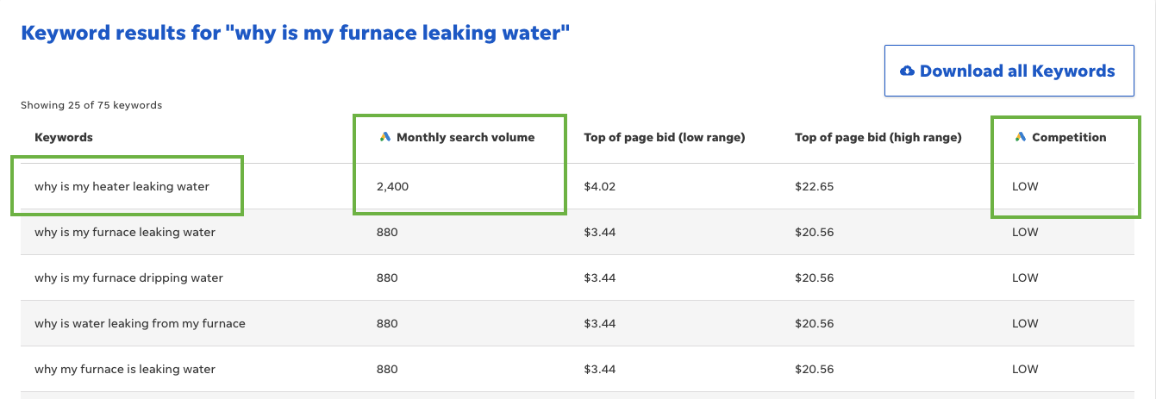Select keyword 'why is my furnace dripping water'

click(x=128, y=277)
